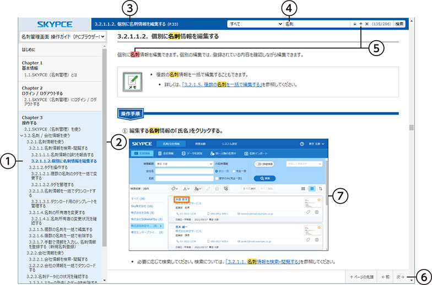Image resolution: width=432 pixels, height=285 pixels.
Task: Clear the search with the X icon
Action: click(367, 24)
